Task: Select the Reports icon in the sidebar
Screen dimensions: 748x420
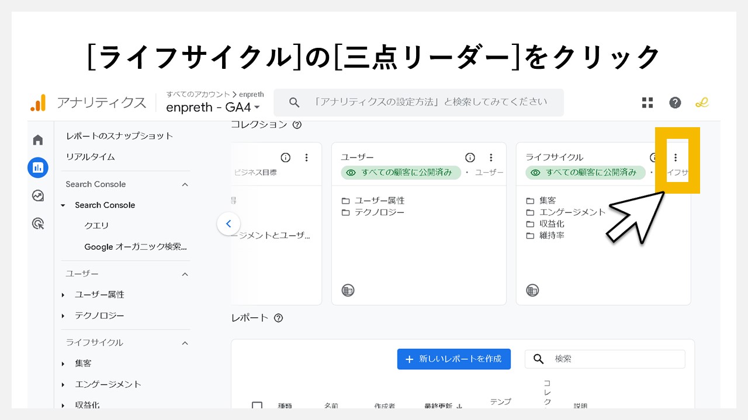Action: point(37,167)
